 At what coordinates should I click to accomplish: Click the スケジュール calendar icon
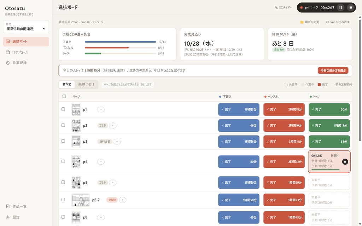pyautogui.click(x=8, y=52)
